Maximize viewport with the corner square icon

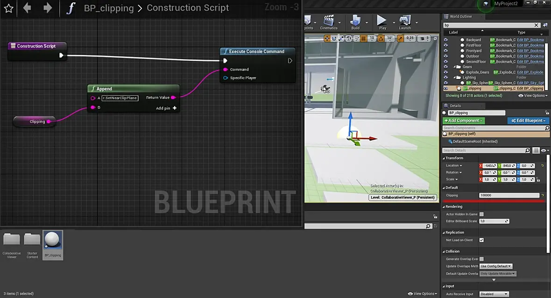click(x=435, y=38)
